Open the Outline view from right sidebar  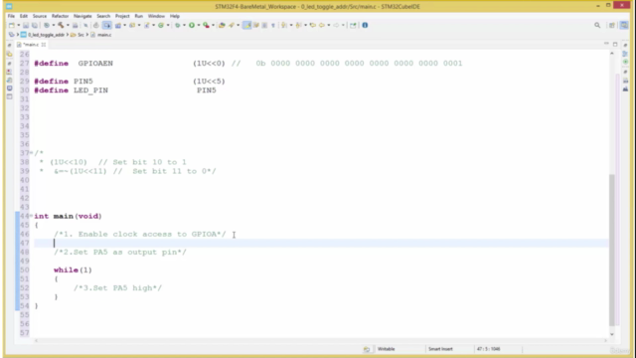click(x=625, y=54)
